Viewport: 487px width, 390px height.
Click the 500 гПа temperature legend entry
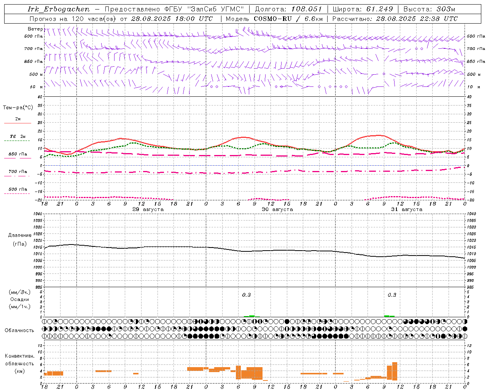(x=18, y=189)
